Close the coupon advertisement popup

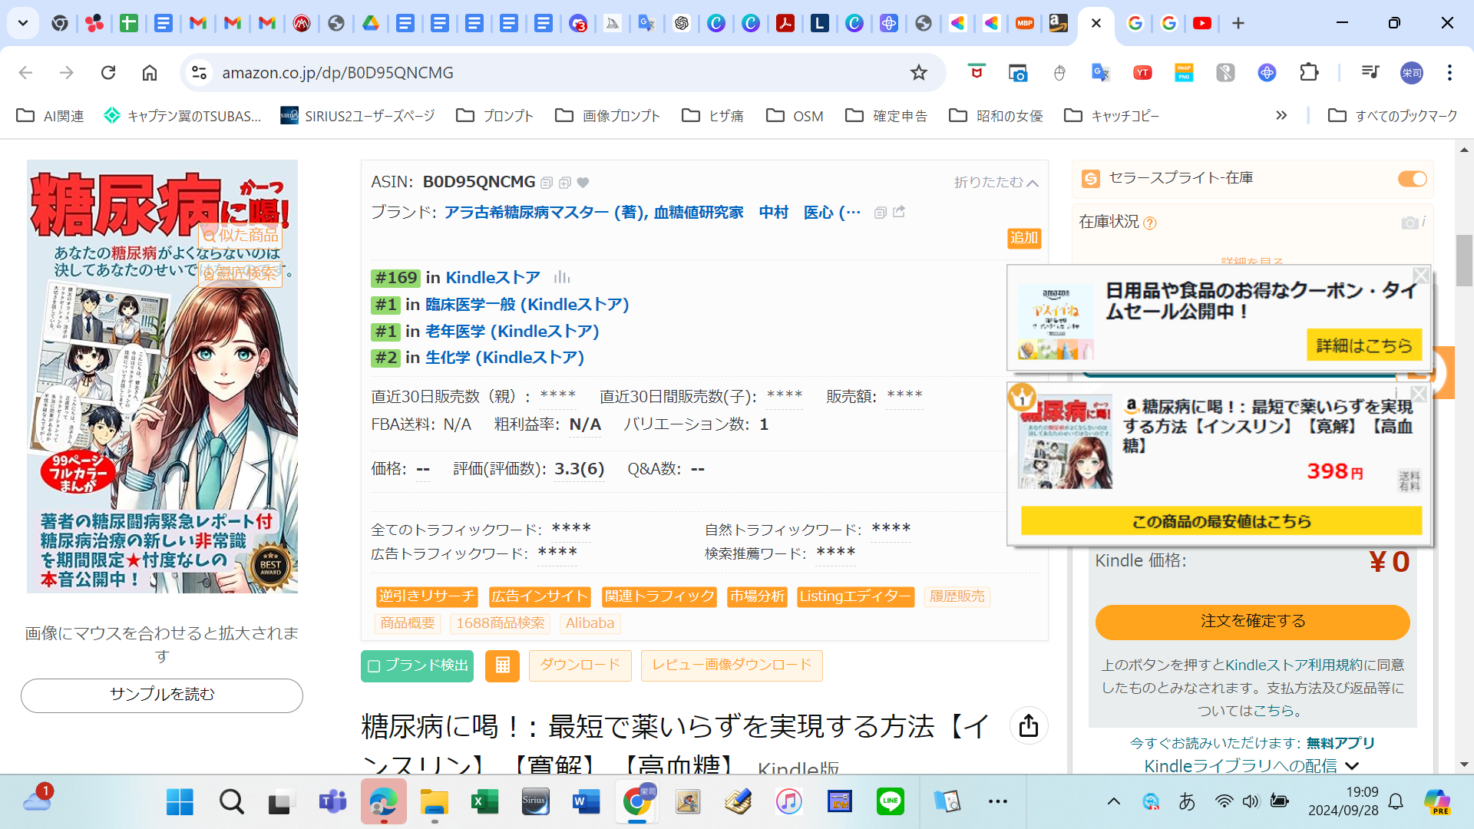click(x=1421, y=276)
